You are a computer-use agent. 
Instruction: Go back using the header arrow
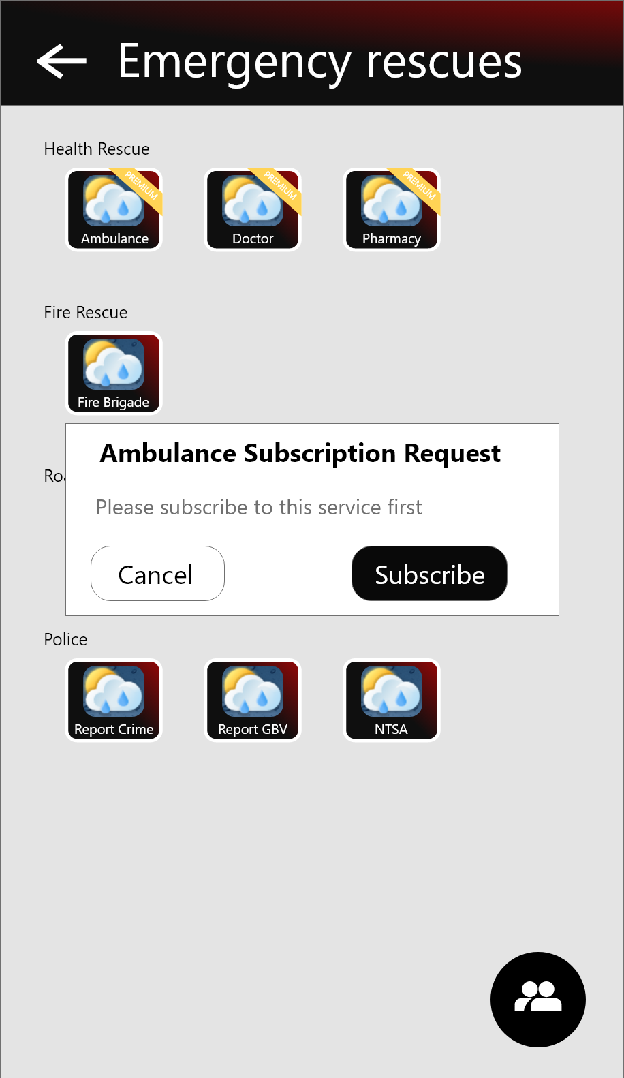(61, 61)
